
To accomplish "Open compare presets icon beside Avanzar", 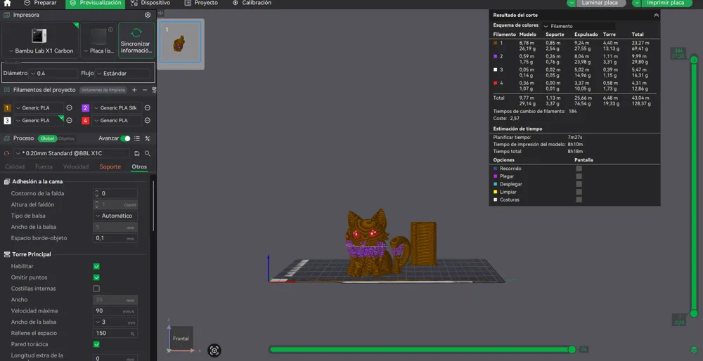I will coord(147,139).
